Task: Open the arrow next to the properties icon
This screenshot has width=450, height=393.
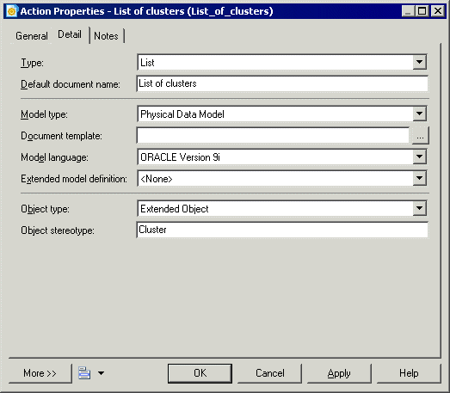Action: click(101, 373)
